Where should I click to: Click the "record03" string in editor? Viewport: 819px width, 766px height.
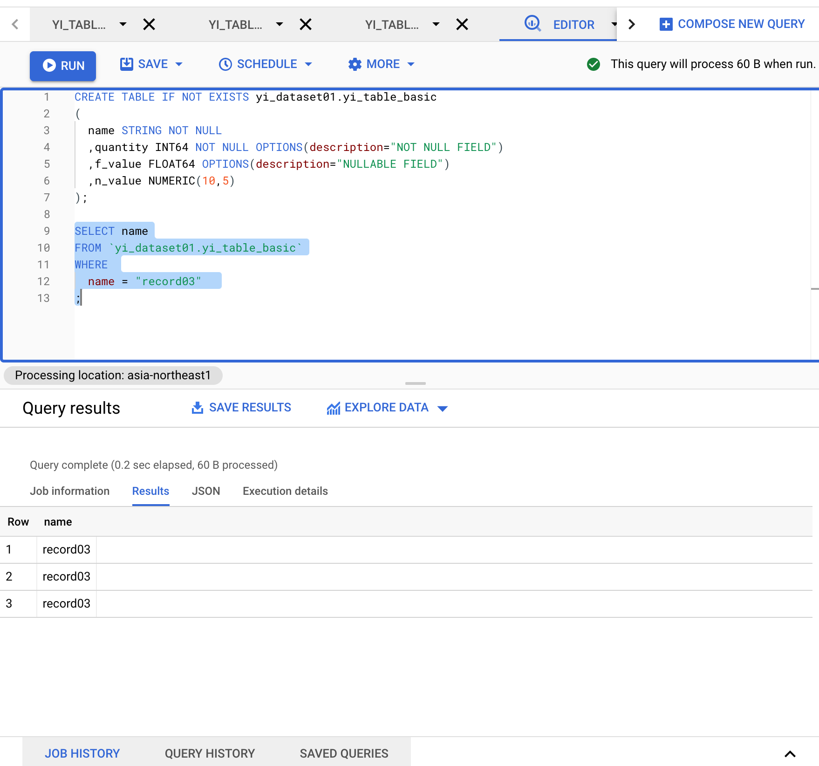(168, 281)
